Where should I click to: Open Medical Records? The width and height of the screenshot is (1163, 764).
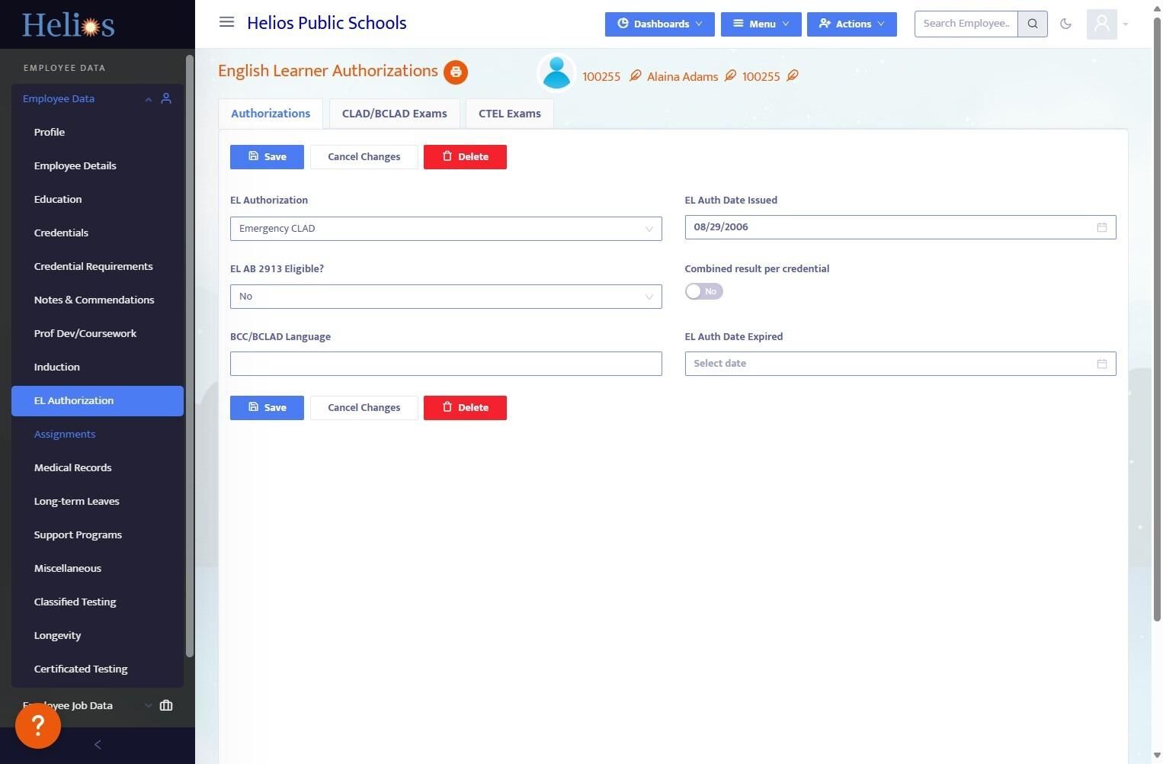tap(98, 467)
